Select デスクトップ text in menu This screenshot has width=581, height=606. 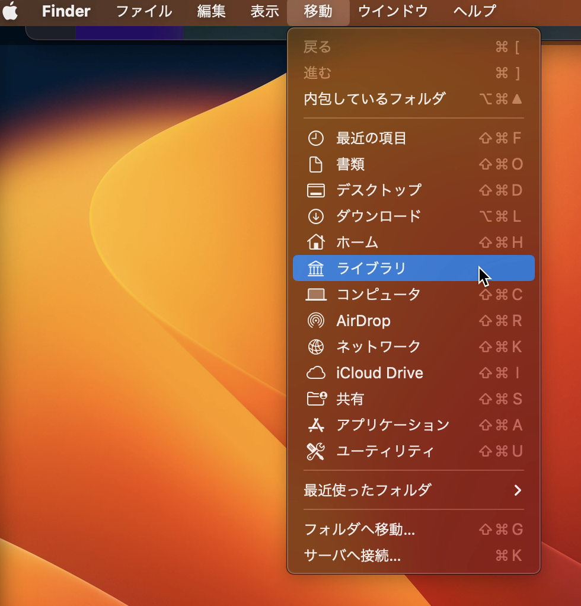tap(379, 190)
